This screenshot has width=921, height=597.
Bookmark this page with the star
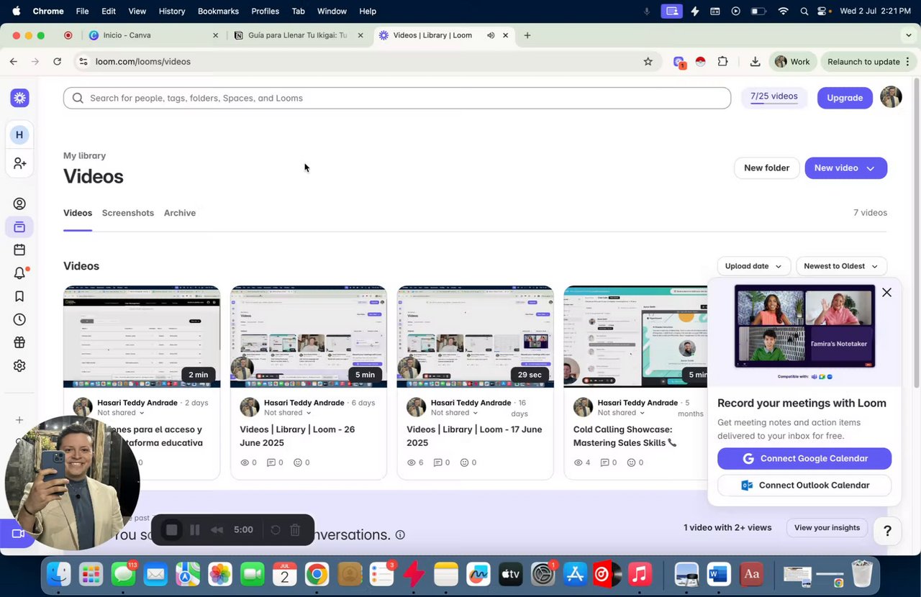pyautogui.click(x=648, y=62)
